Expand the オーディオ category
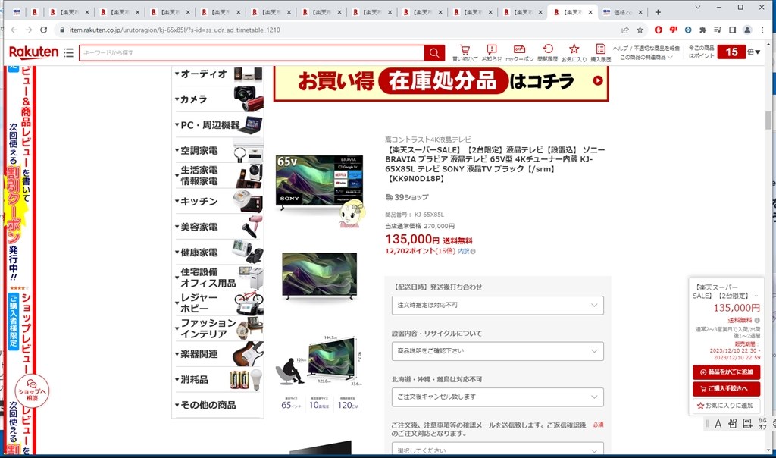The height and width of the screenshot is (458, 776). coord(218,74)
